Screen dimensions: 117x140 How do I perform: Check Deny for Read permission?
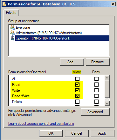pyautogui.click(x=96, y=84)
